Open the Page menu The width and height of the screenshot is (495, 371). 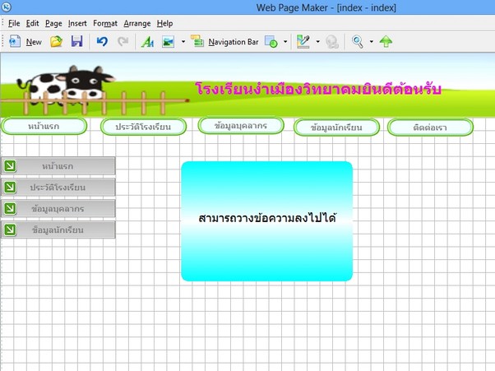pos(53,23)
